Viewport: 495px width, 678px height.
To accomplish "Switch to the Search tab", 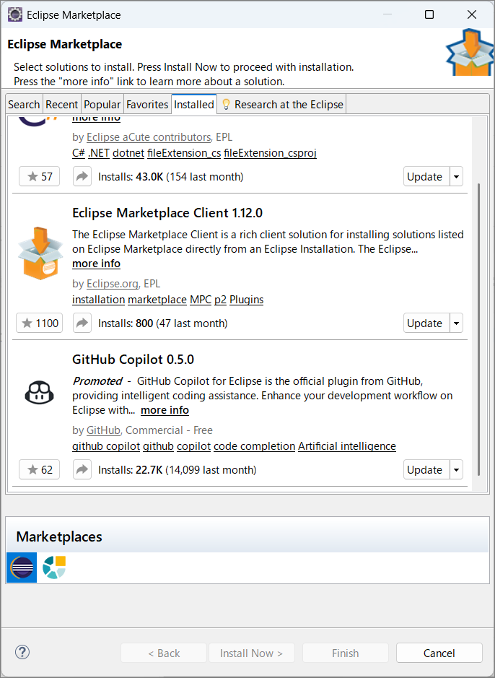I will click(x=24, y=104).
